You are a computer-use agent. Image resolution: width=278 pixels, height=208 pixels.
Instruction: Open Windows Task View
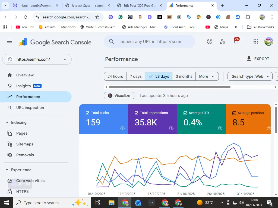[x=98, y=203]
